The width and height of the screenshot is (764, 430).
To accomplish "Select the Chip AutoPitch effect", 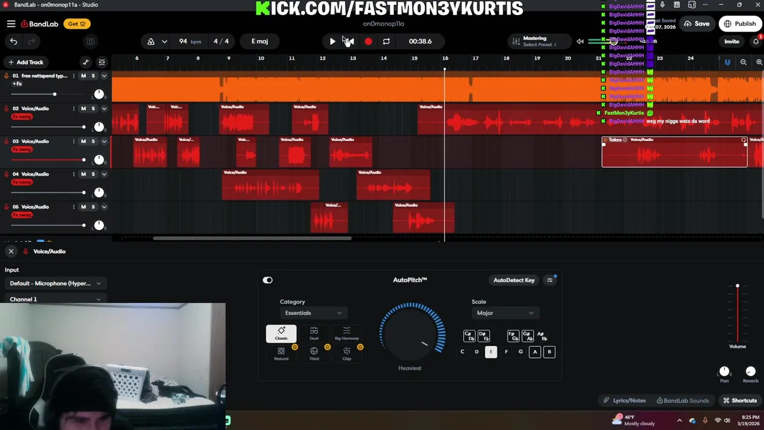I will coord(347,354).
